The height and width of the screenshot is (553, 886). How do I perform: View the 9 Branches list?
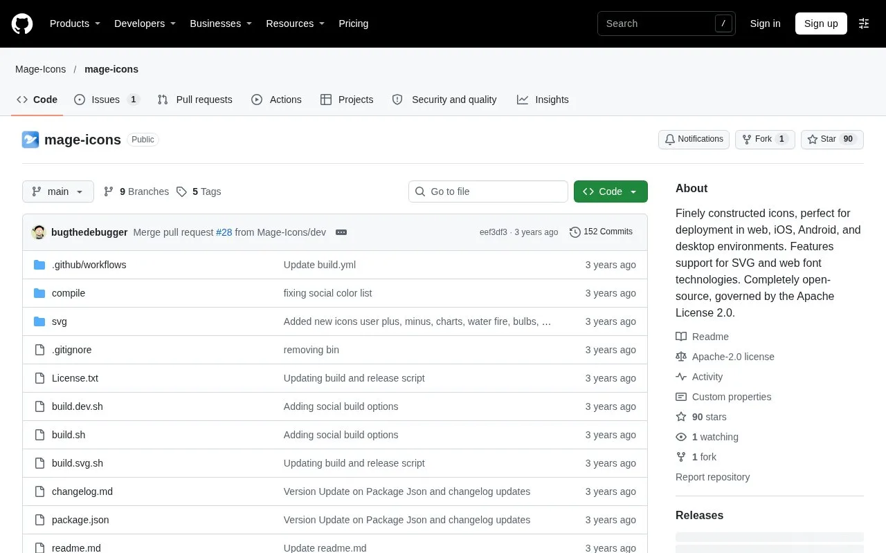136,191
